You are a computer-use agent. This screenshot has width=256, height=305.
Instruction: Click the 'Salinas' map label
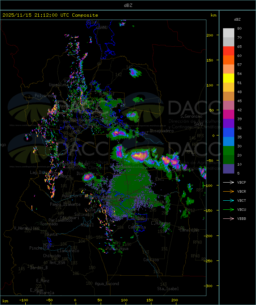click(x=82, y=214)
